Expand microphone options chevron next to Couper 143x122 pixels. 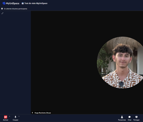(19, 116)
